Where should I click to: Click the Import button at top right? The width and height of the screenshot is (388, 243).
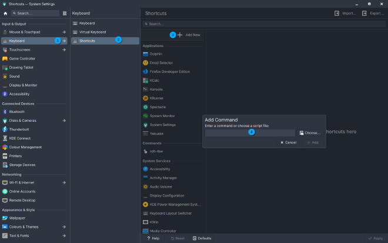click(x=346, y=13)
